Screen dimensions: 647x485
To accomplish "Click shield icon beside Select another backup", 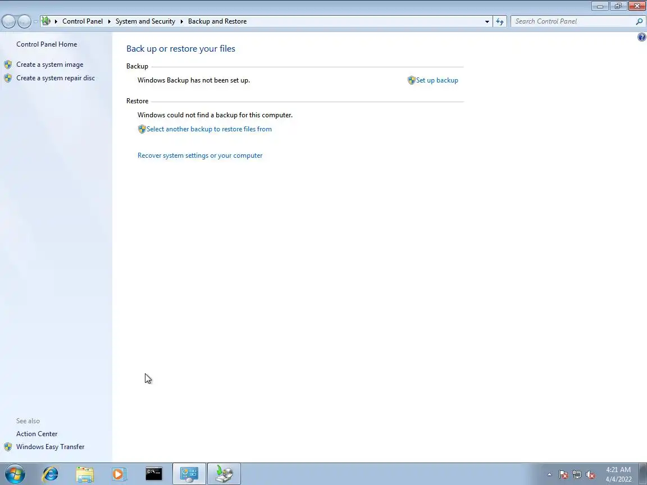I will (x=142, y=129).
